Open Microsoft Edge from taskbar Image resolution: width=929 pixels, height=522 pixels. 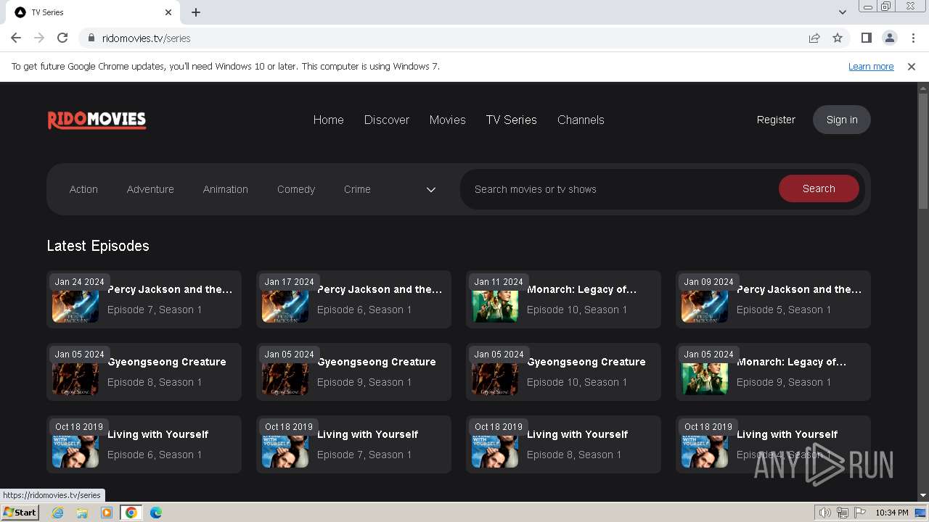tap(156, 513)
